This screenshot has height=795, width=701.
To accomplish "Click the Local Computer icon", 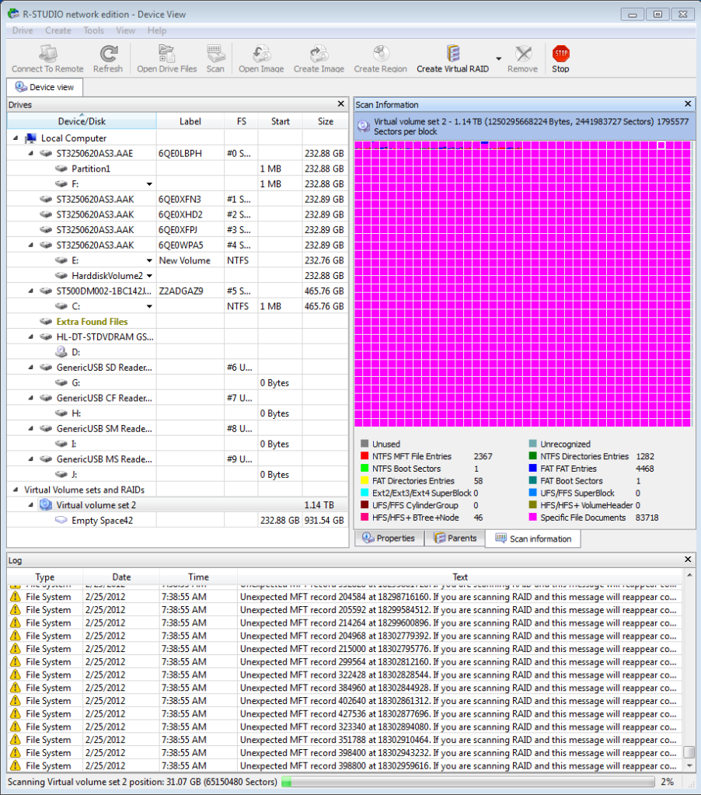I will [x=31, y=138].
